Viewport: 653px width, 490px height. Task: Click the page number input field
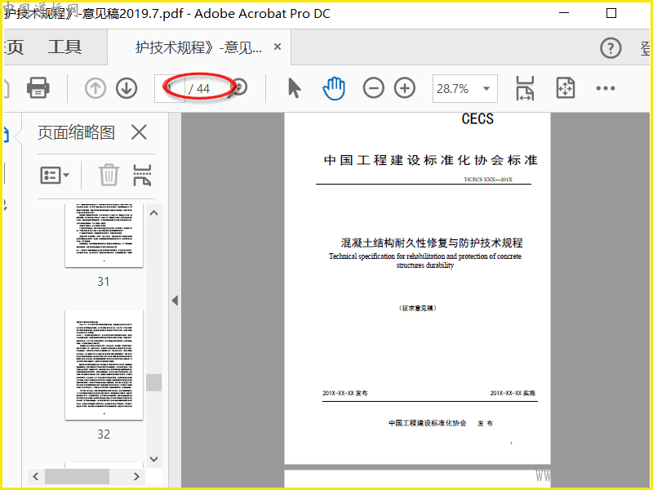tap(170, 88)
